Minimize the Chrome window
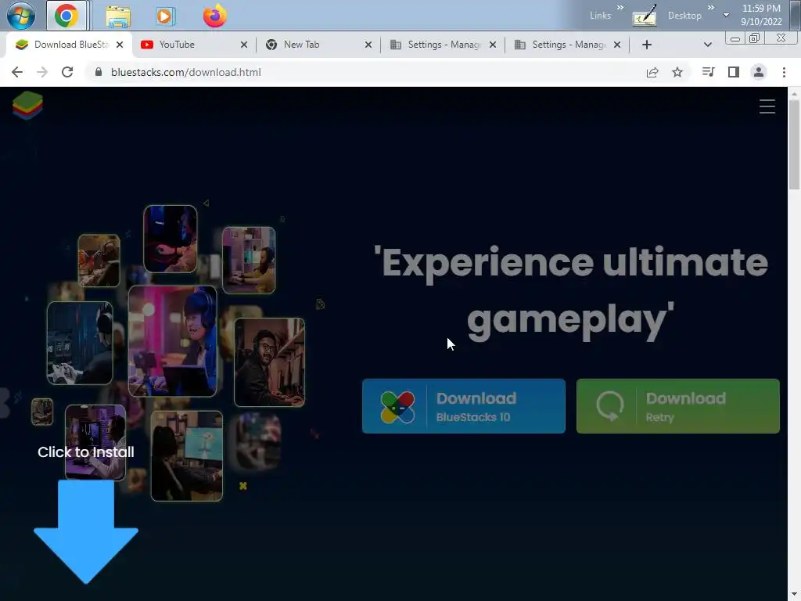801x601 pixels. (735, 38)
